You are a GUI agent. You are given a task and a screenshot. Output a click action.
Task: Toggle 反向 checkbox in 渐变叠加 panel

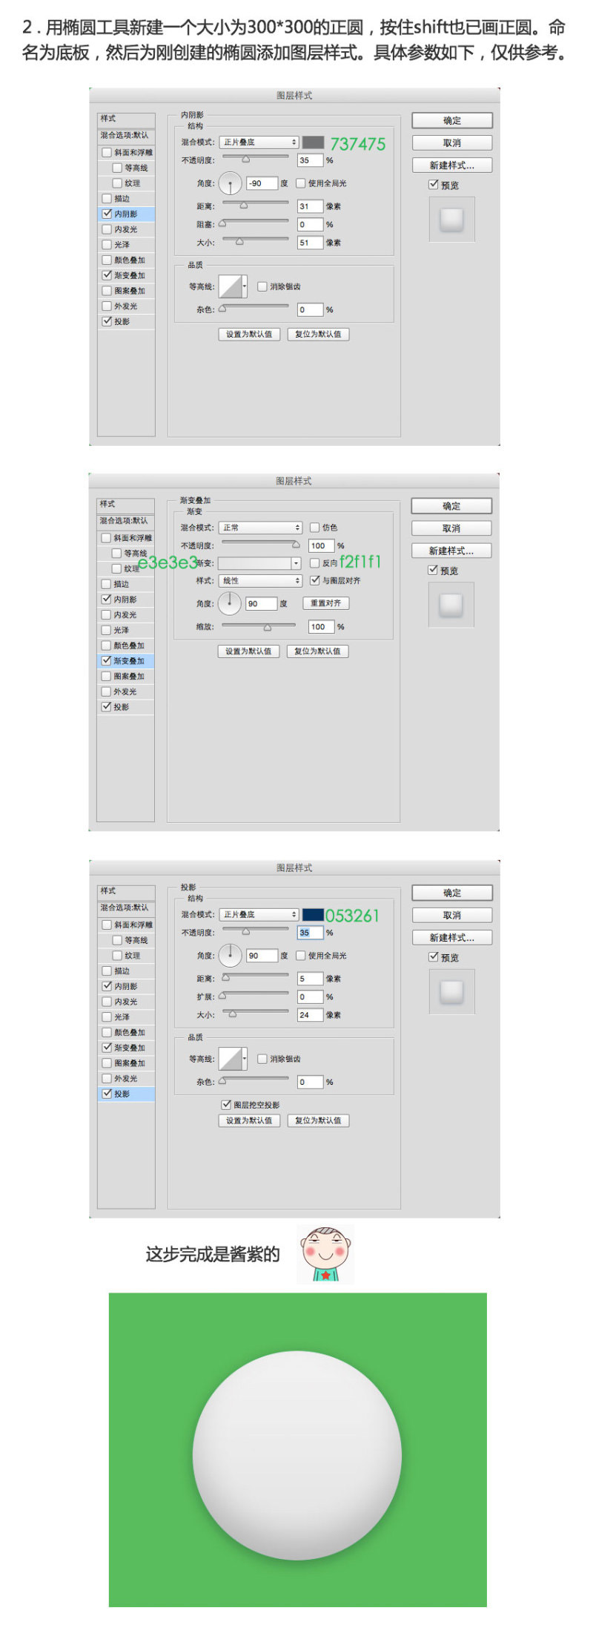pyautogui.click(x=314, y=563)
